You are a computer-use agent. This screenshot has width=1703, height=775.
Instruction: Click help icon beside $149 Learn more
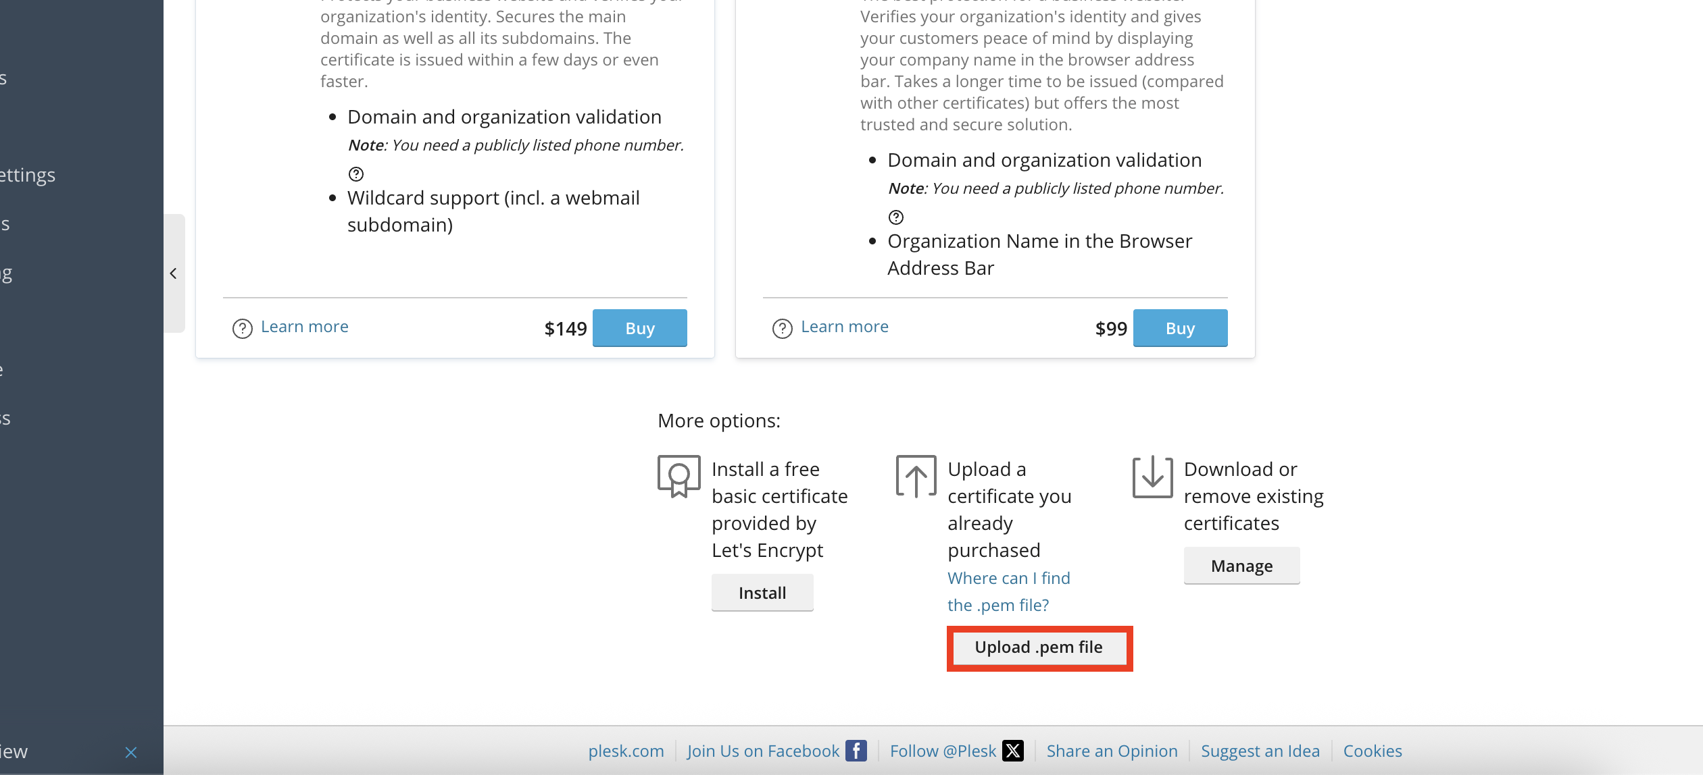(x=242, y=329)
